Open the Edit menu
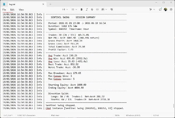 12,10
